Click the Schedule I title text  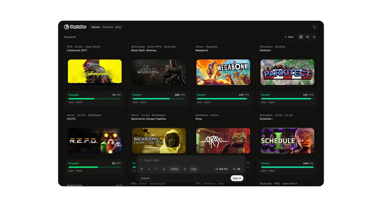(266, 119)
